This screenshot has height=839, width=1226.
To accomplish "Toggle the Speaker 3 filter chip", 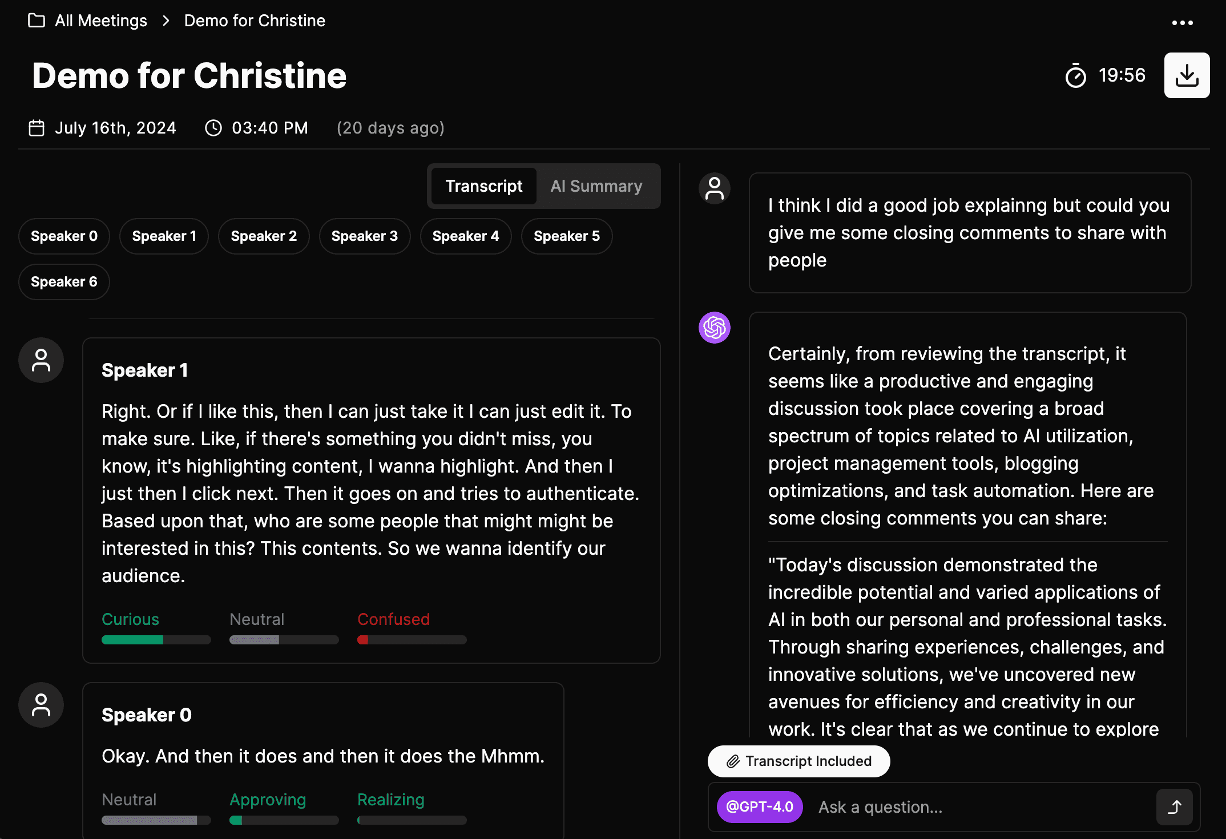I will 364,236.
